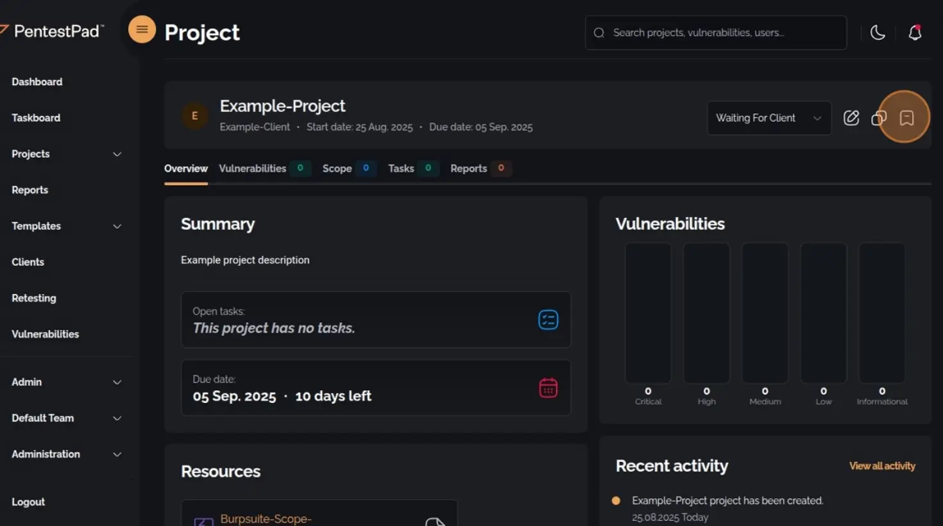Image resolution: width=943 pixels, height=526 pixels.
Task: Open the tasks checklist icon in the Open tasks card
Action: click(548, 320)
